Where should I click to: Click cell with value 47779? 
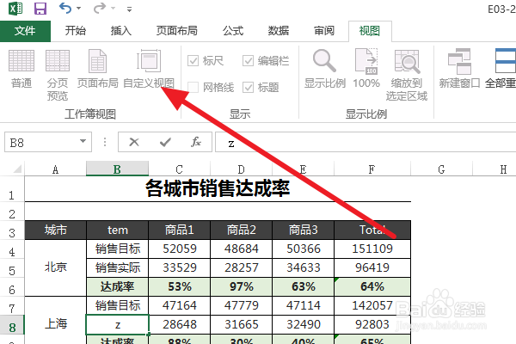(x=241, y=305)
